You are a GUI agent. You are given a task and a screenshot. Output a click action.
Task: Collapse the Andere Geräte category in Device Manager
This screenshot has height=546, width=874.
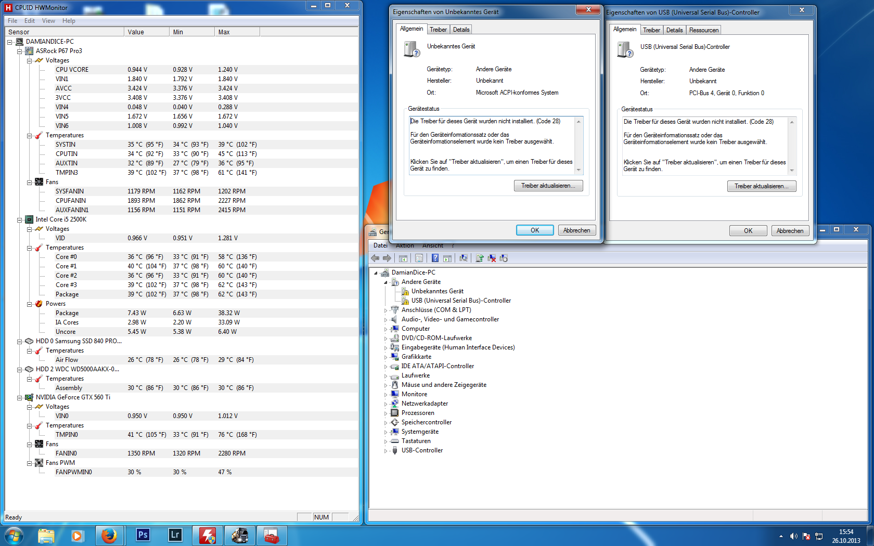pos(385,282)
